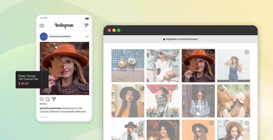Click the lanavincouturehats profile avatar
Viewport: 273px width, 140px height.
coord(44,37)
